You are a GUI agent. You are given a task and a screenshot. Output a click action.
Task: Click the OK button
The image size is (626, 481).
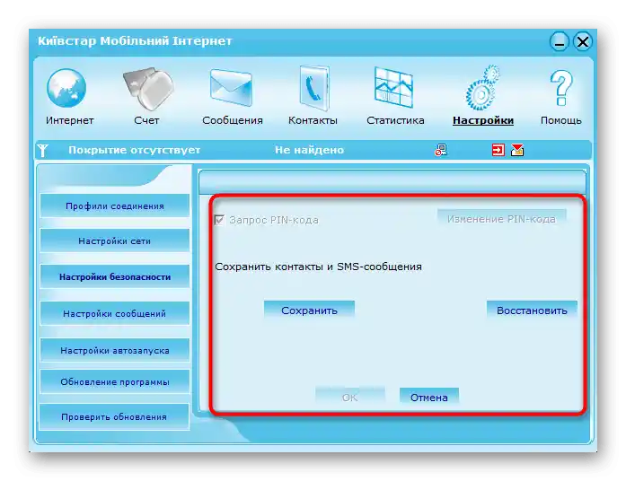click(x=349, y=397)
